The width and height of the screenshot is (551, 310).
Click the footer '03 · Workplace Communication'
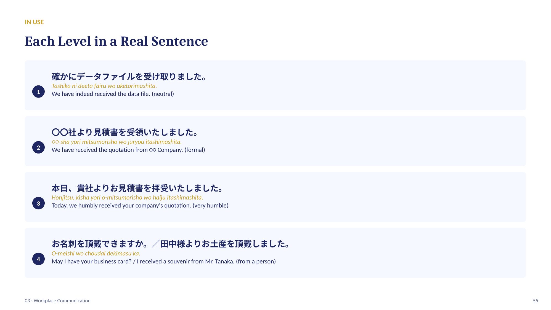(58, 301)
